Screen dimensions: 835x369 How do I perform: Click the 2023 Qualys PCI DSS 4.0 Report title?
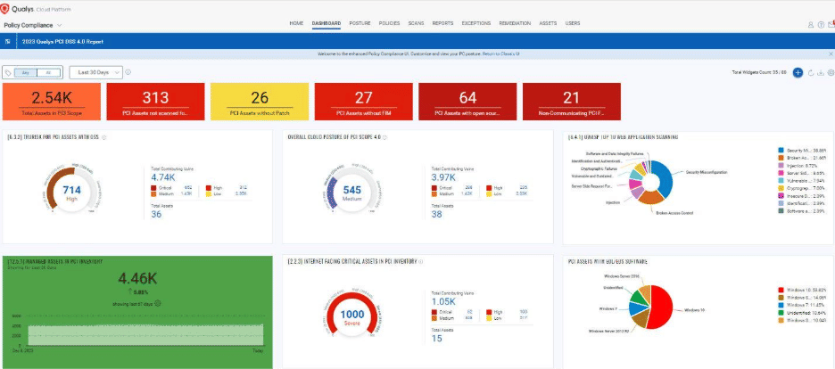[x=62, y=41]
